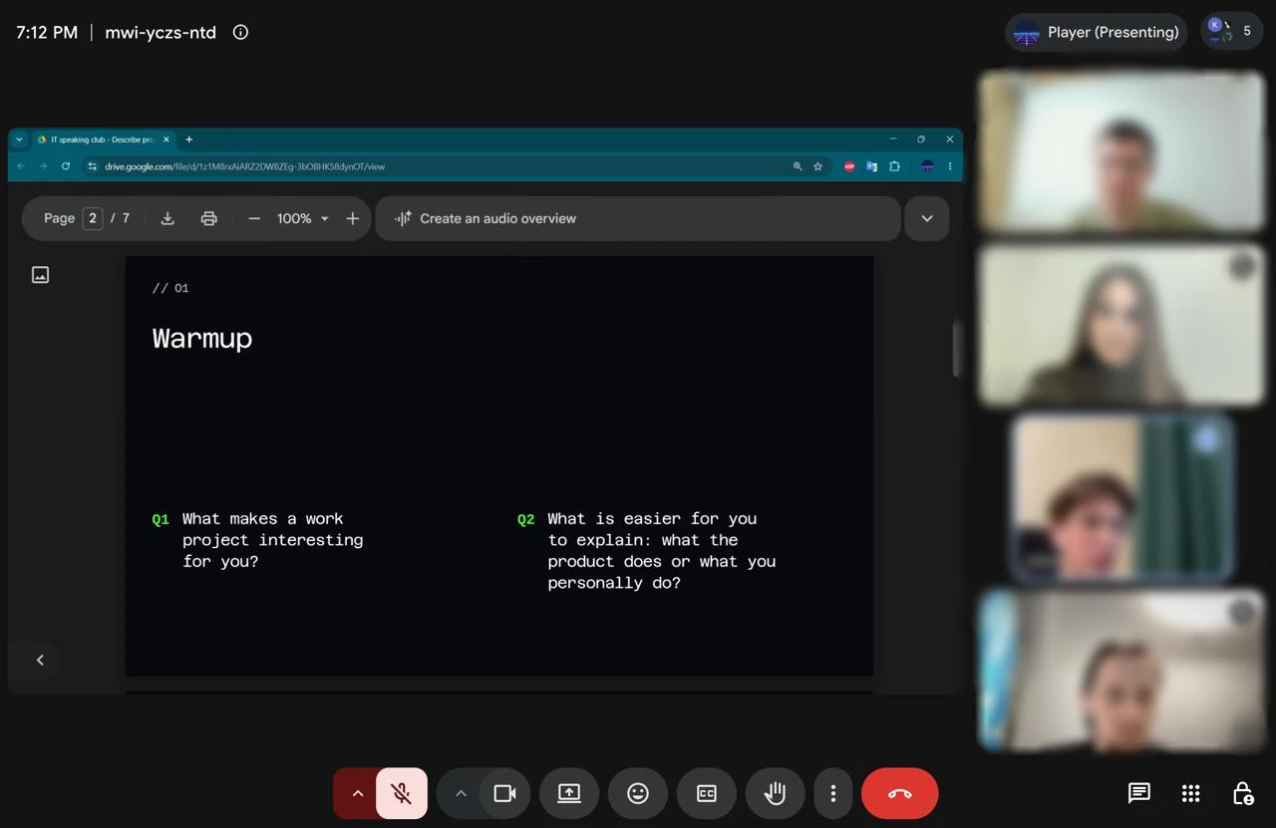Open the top participant's video tile
The image size is (1276, 828).
[1121, 151]
